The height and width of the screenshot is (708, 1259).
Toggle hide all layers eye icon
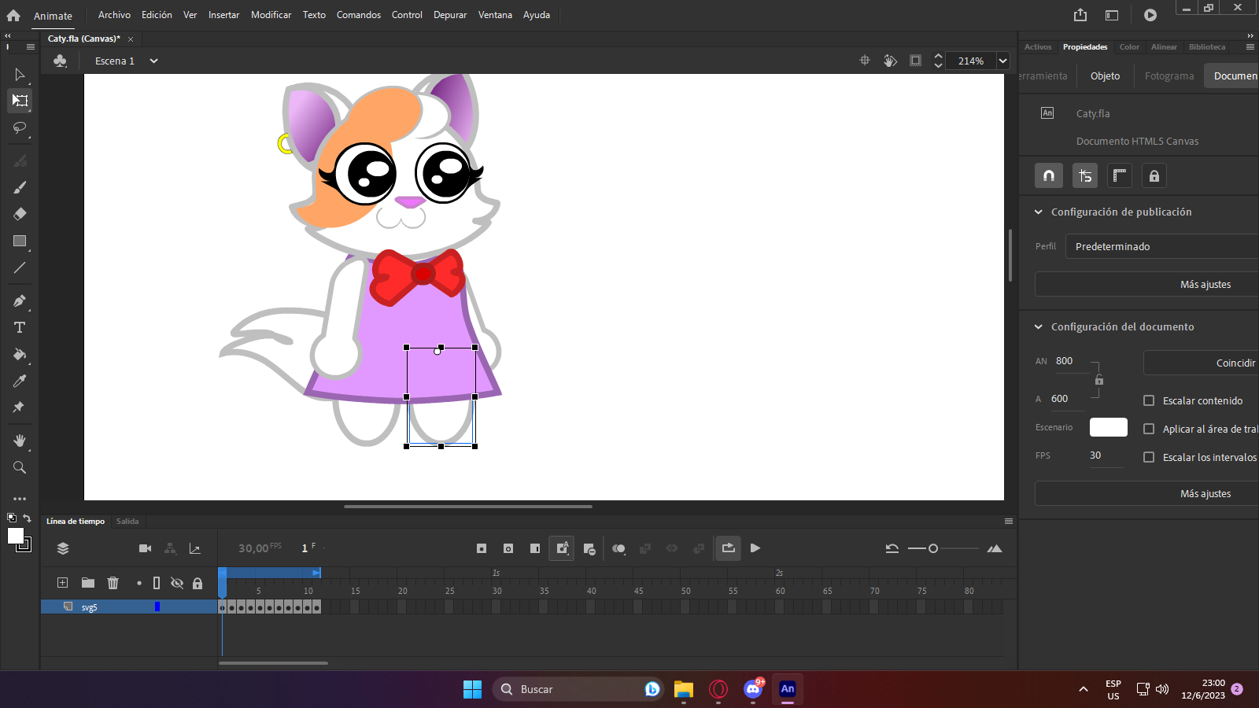click(177, 583)
